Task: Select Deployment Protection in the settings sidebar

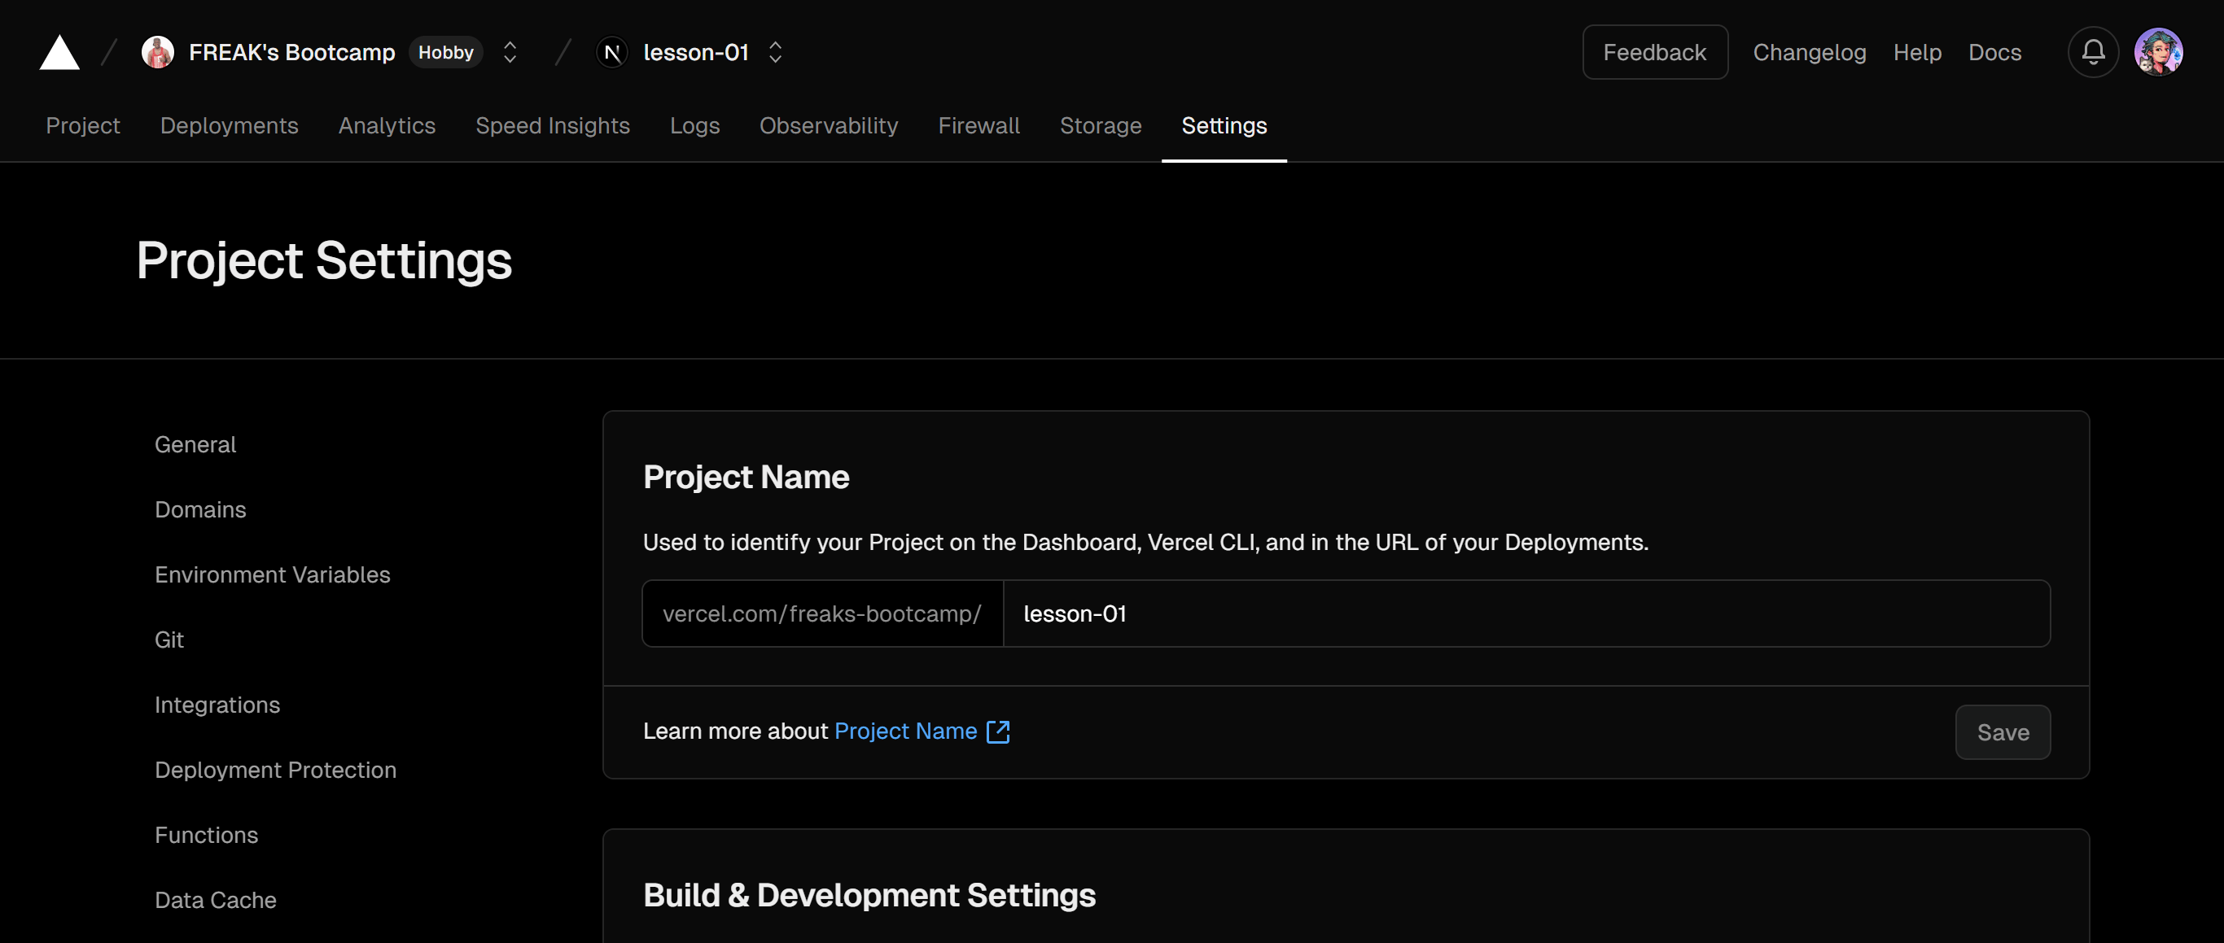Action: click(275, 770)
